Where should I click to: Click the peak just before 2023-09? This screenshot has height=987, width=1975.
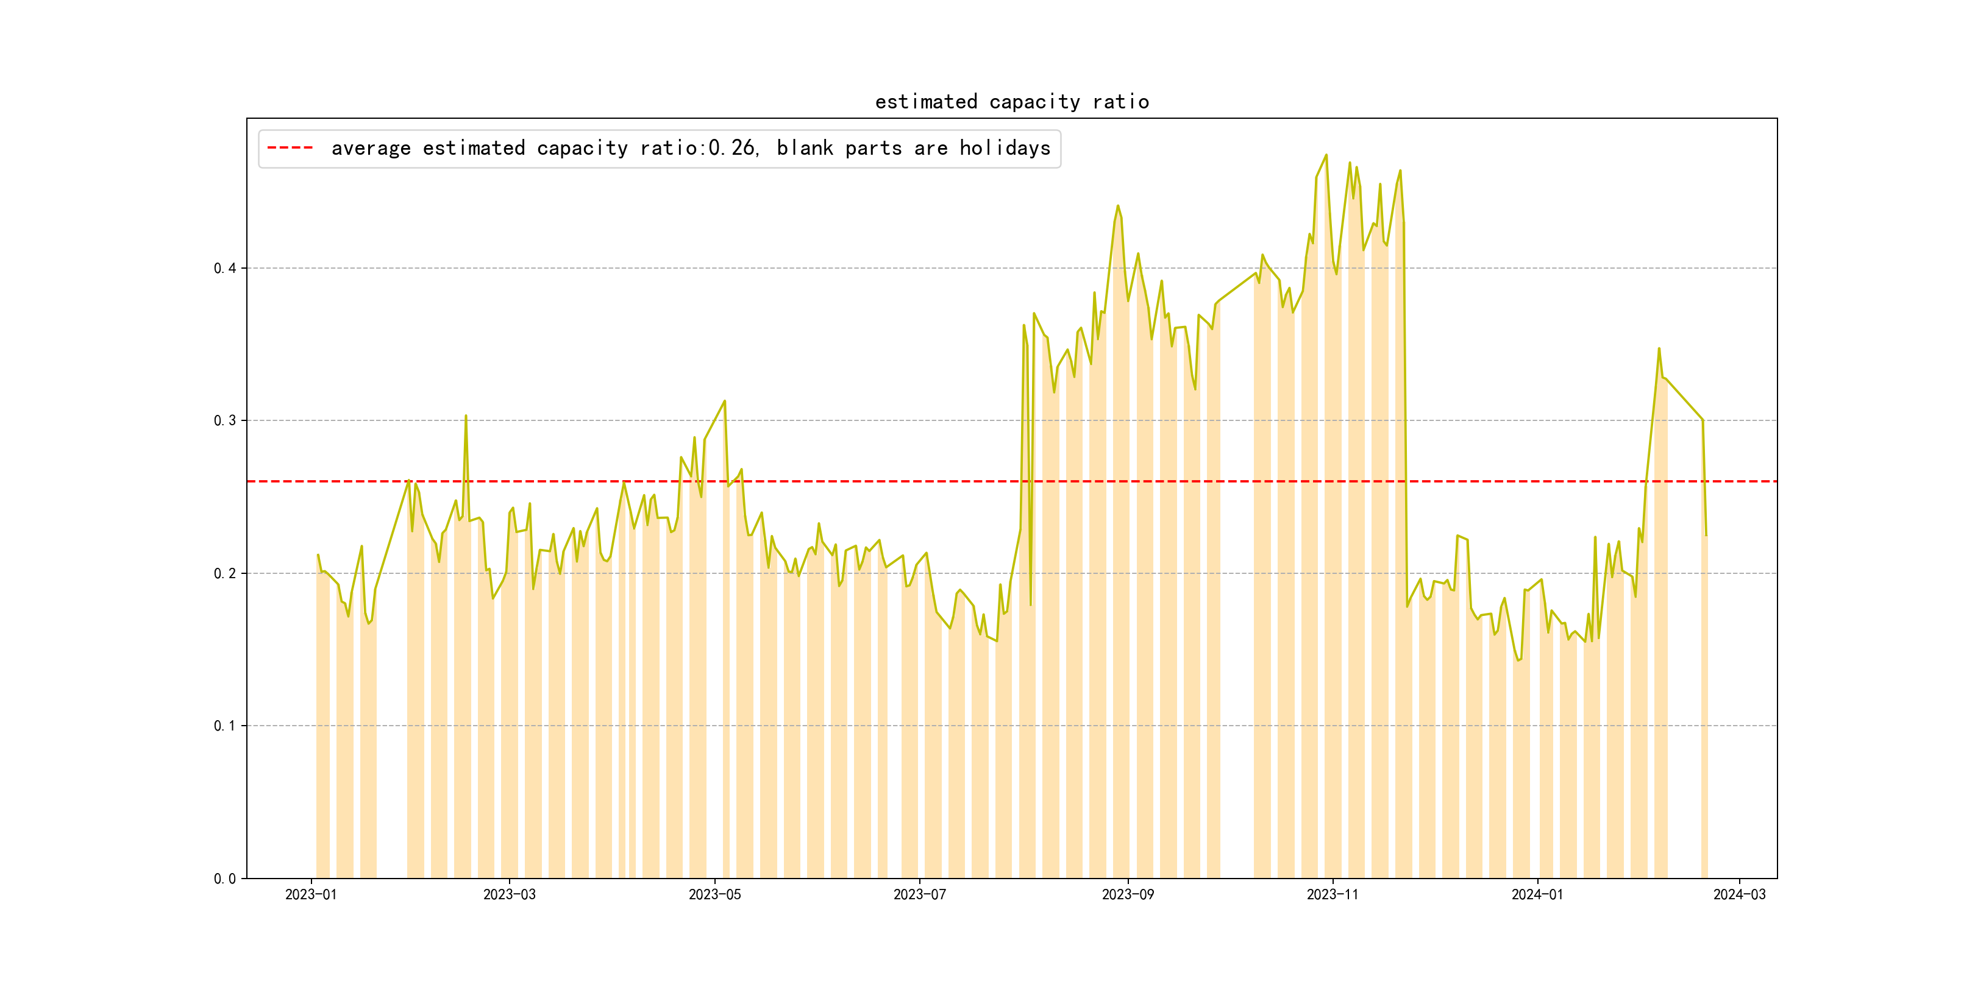(1117, 205)
